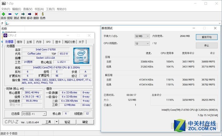
Task: Click the CPU-Z 确定 button
Action: (x=85, y=122)
